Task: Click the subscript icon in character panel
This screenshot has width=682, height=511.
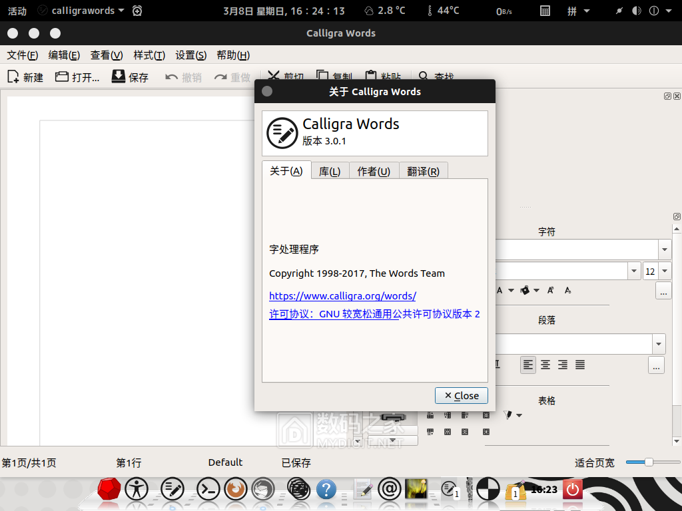Action: click(x=567, y=290)
